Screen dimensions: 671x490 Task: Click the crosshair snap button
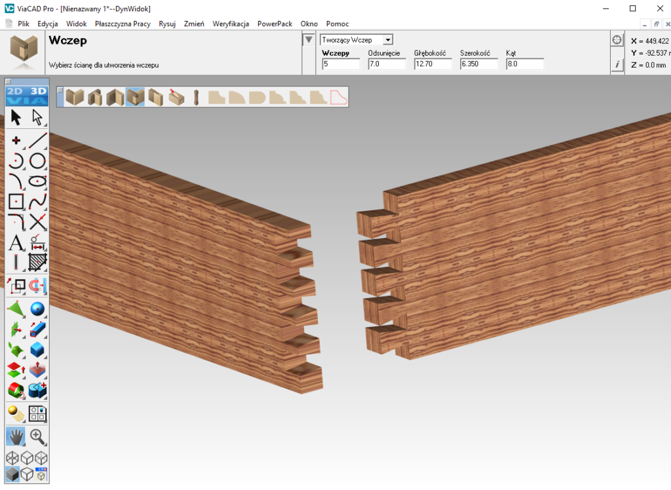pos(617,40)
